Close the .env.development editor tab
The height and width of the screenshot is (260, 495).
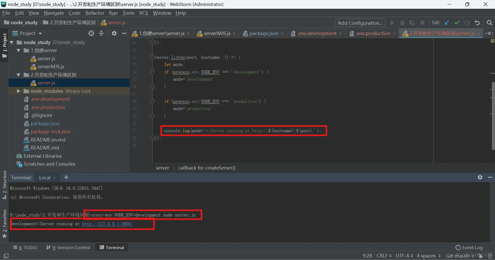(341, 33)
